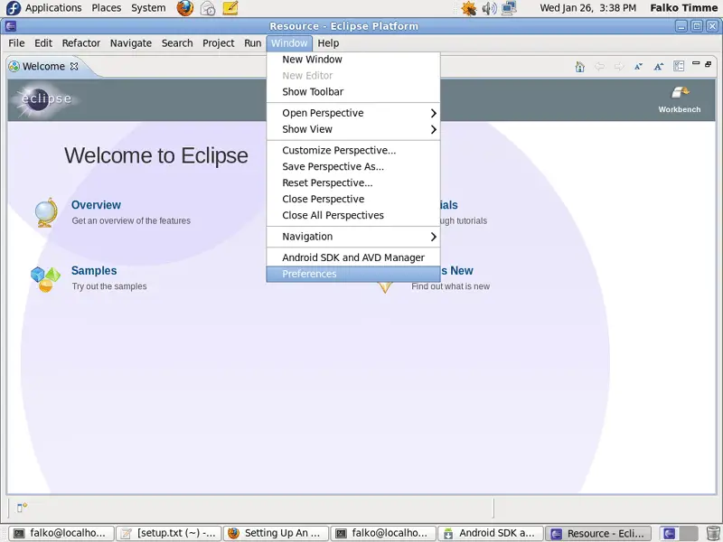Image resolution: width=723 pixels, height=542 pixels.
Task: Select Close Perspective
Action: click(353, 199)
